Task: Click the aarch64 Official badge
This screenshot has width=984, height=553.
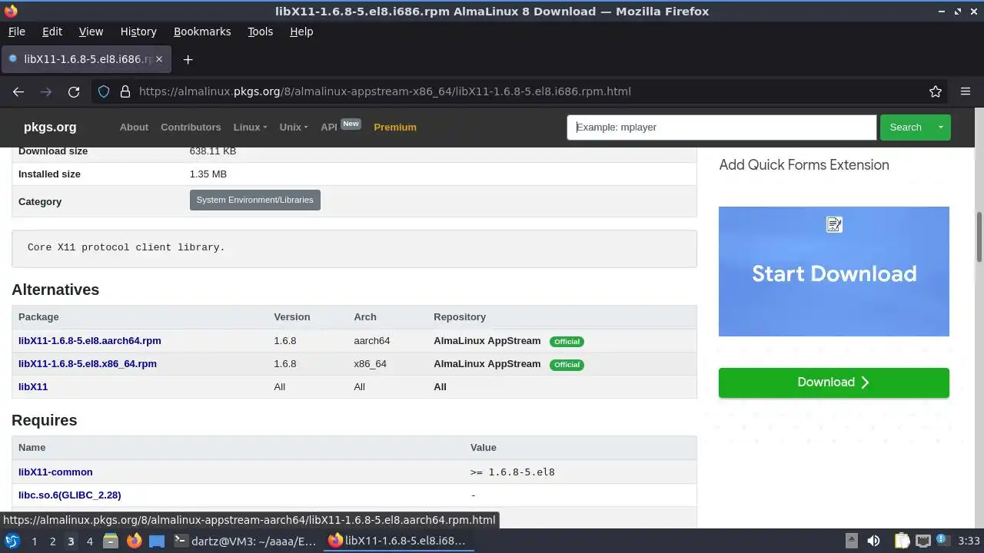Action: pyautogui.click(x=567, y=342)
